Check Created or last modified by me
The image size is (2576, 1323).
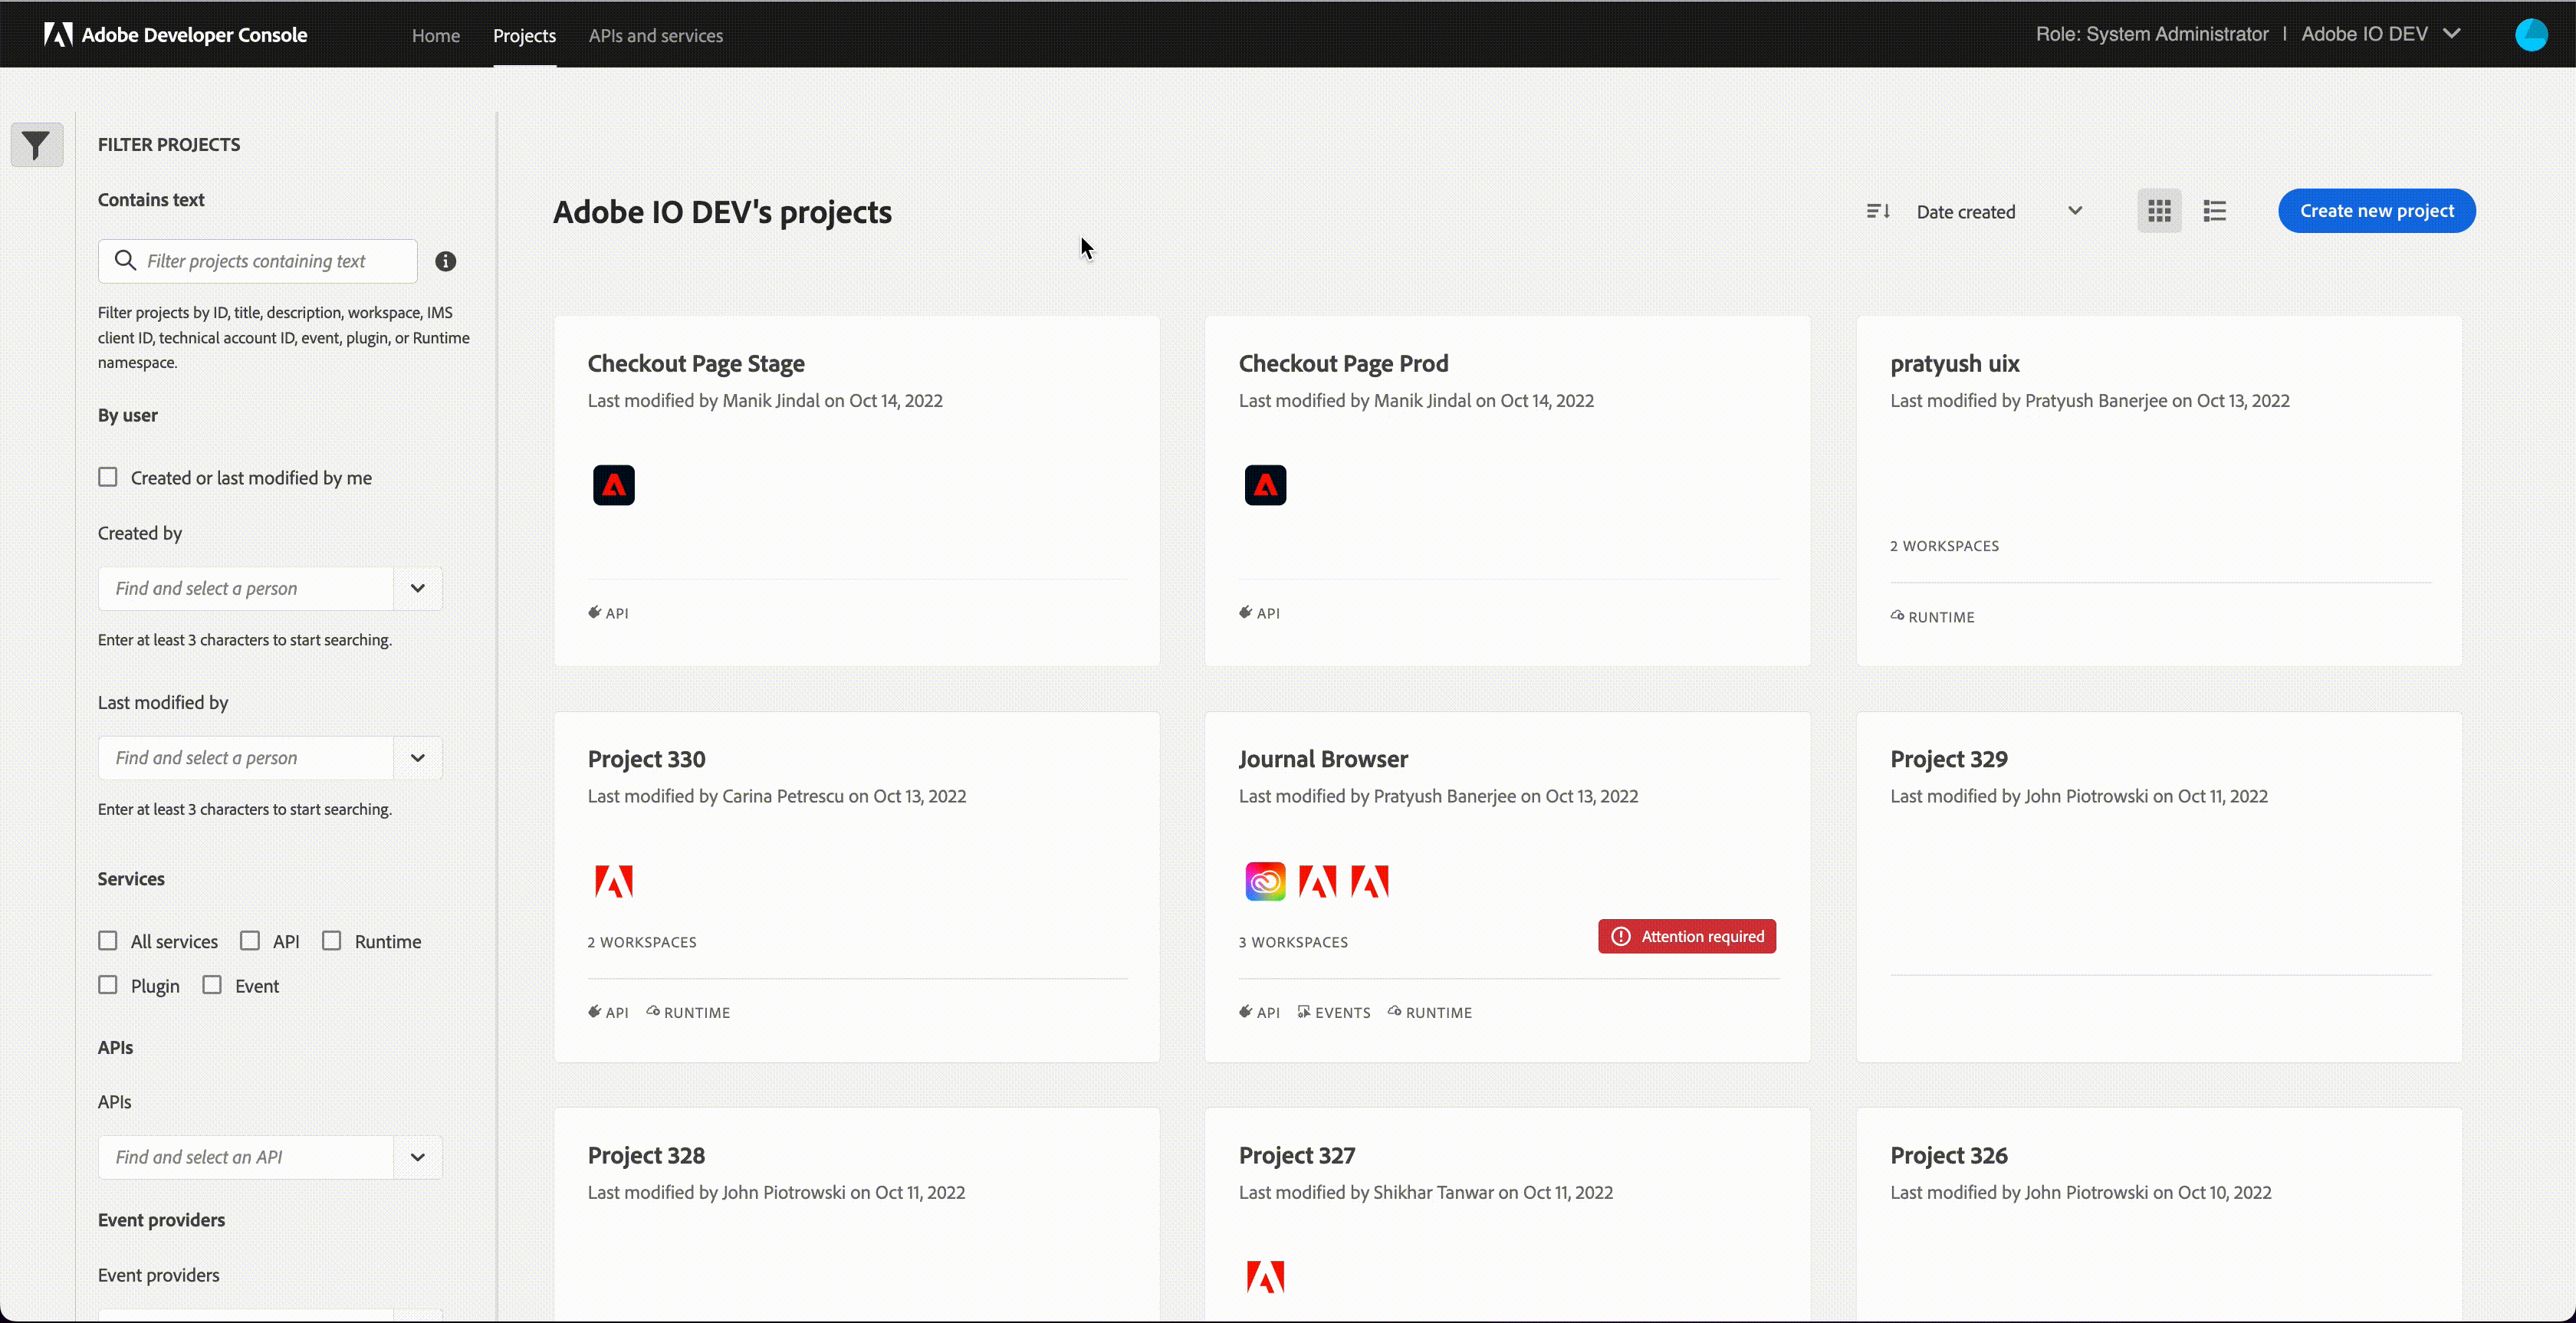[x=108, y=477]
